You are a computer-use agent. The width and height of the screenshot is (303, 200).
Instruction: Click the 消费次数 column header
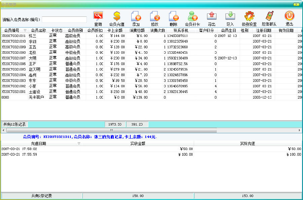tap(158, 30)
